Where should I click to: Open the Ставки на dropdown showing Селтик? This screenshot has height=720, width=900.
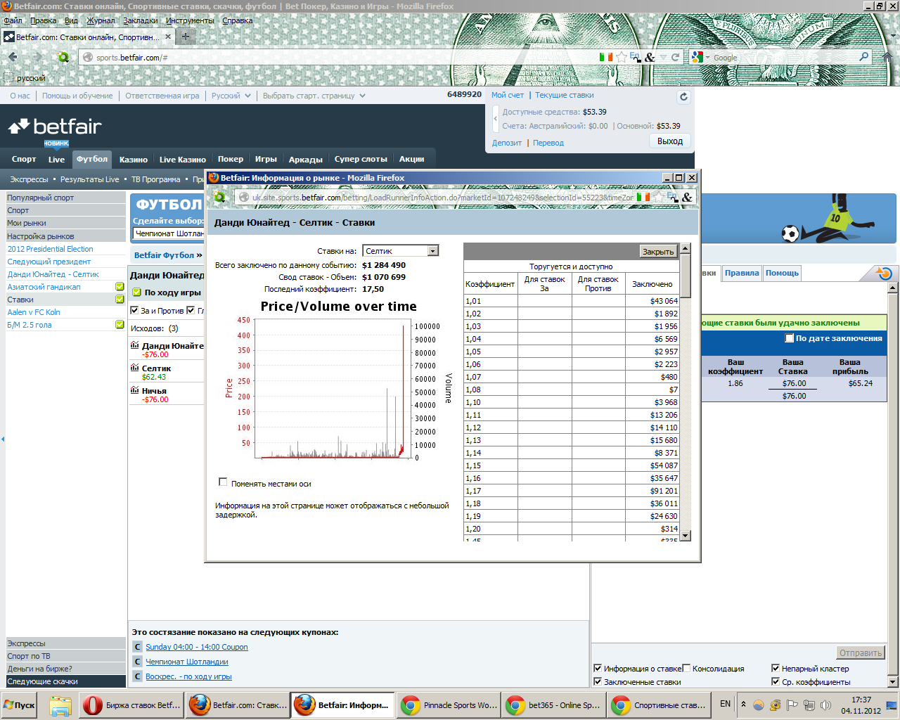(401, 251)
